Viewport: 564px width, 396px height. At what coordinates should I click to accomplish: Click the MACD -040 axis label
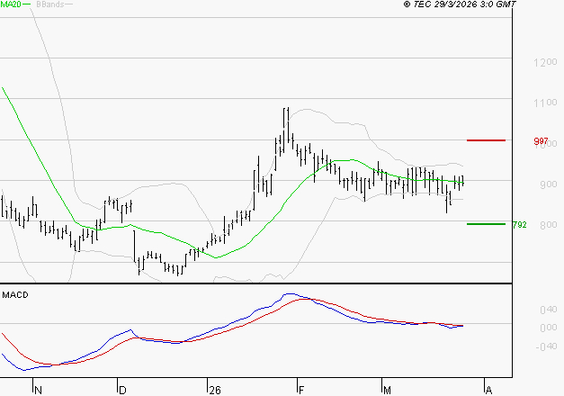[x=546, y=346]
